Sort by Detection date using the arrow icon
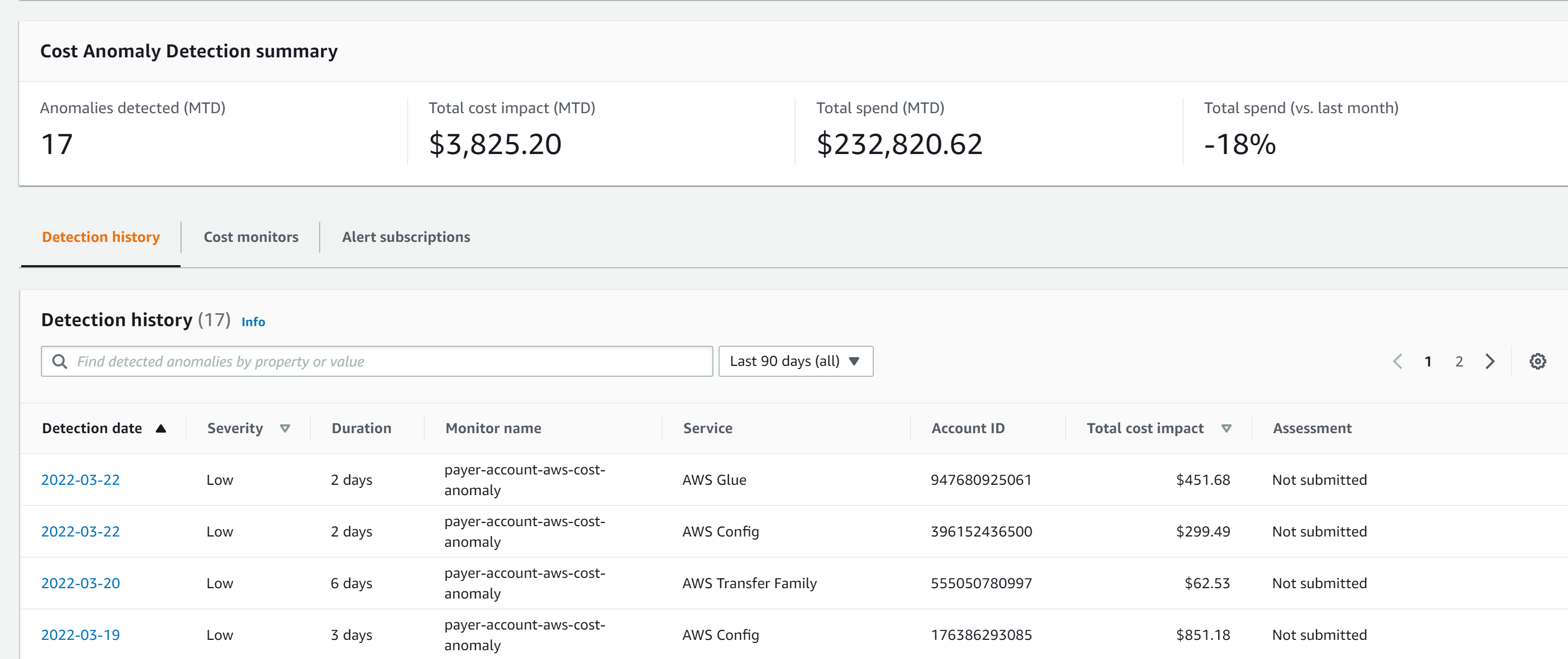 (161, 428)
